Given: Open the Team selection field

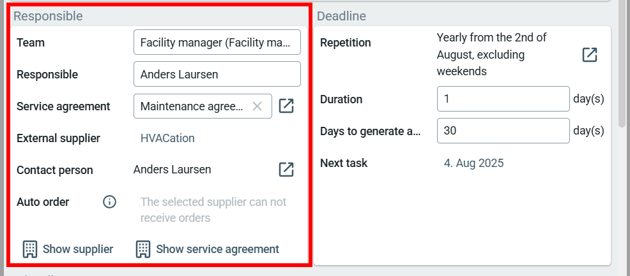Looking at the screenshot, I should tap(217, 43).
